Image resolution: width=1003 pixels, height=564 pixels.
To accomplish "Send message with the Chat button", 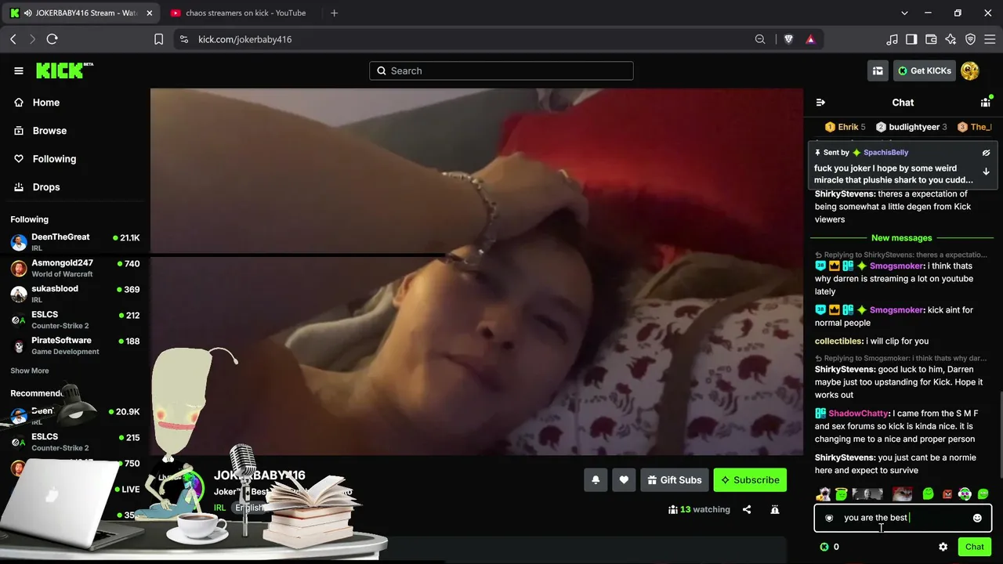I will pos(975,547).
